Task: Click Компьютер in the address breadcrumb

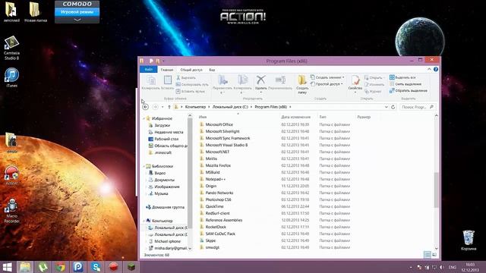Action: click(x=195, y=107)
